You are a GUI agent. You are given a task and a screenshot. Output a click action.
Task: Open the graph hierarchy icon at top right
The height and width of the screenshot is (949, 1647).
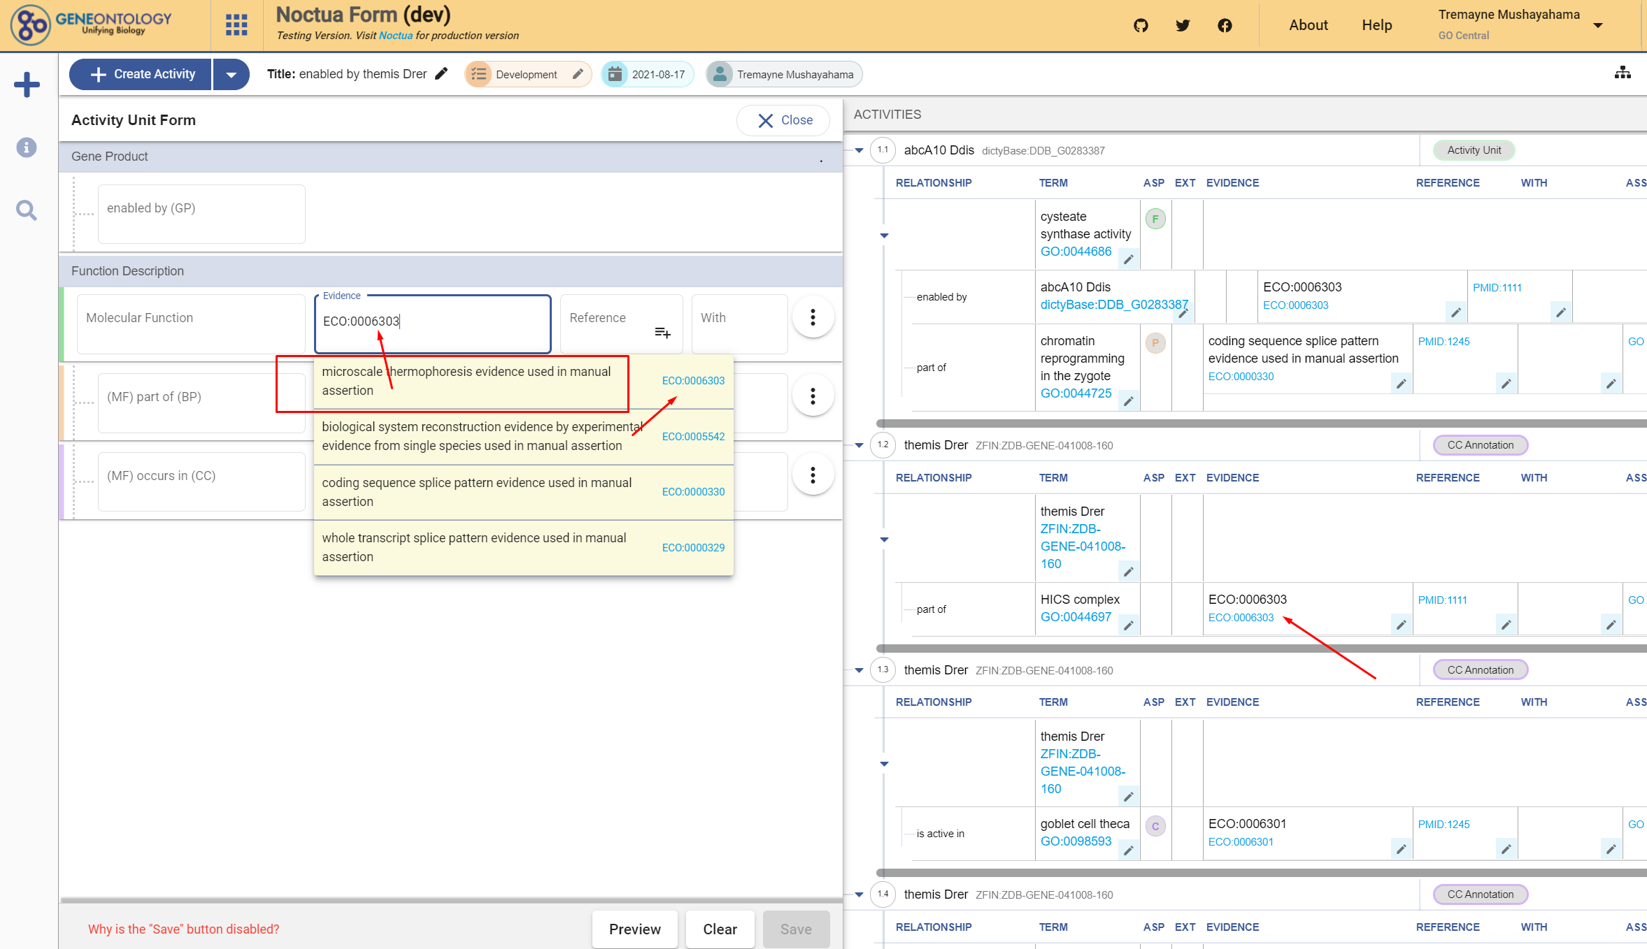pyautogui.click(x=1623, y=73)
